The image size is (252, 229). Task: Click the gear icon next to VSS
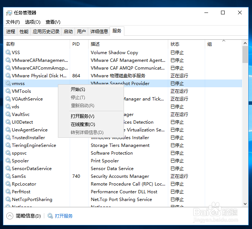[x=8, y=52]
